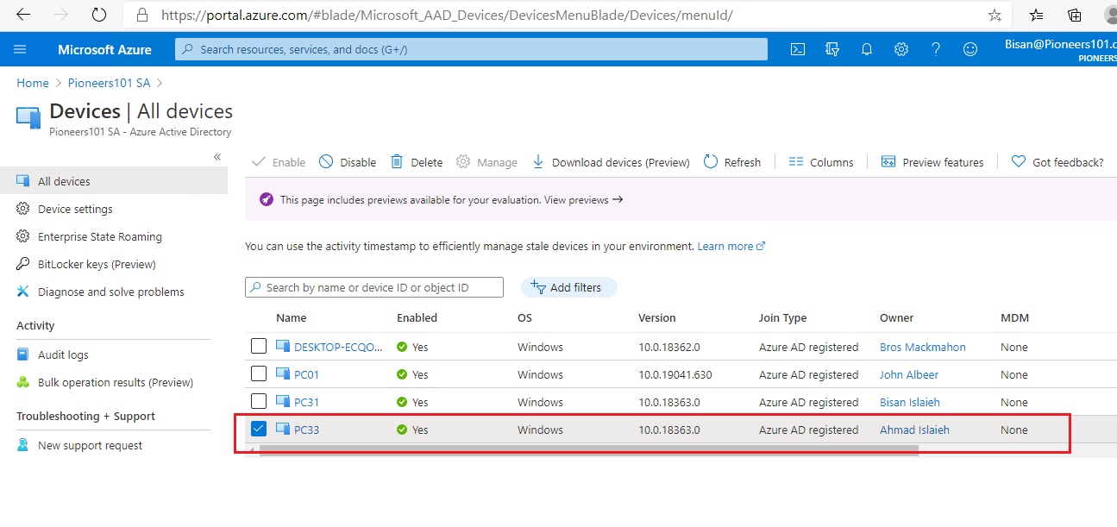Check the PC01 row checkbox
Screen dimensions: 1117x527
pos(259,374)
